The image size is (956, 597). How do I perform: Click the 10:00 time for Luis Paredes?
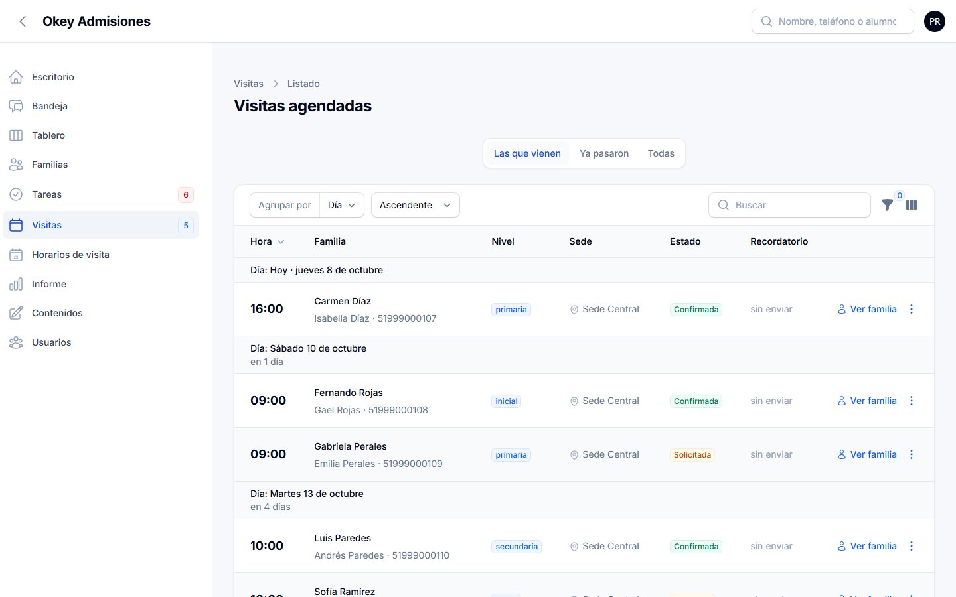pyautogui.click(x=267, y=546)
